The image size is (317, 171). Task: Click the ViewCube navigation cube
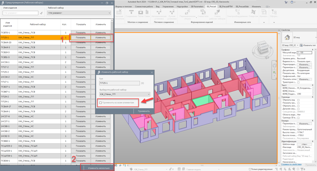(263, 47)
